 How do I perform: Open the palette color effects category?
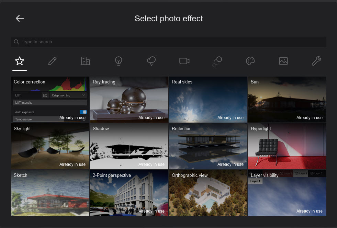pyautogui.click(x=250, y=61)
